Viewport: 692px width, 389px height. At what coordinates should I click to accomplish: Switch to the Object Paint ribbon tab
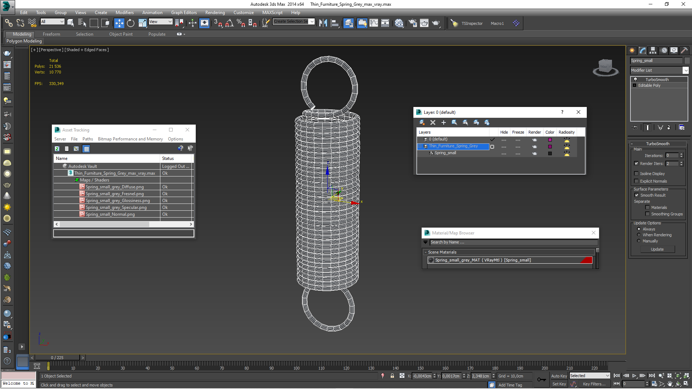[x=121, y=34]
